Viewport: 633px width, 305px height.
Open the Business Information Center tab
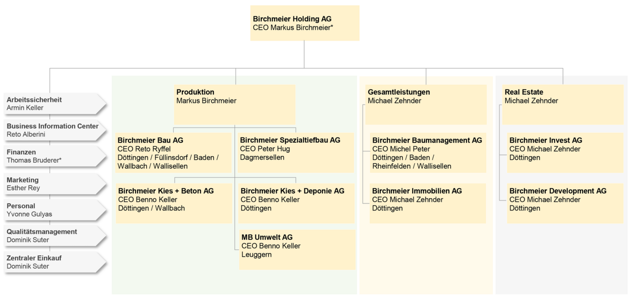pos(54,130)
